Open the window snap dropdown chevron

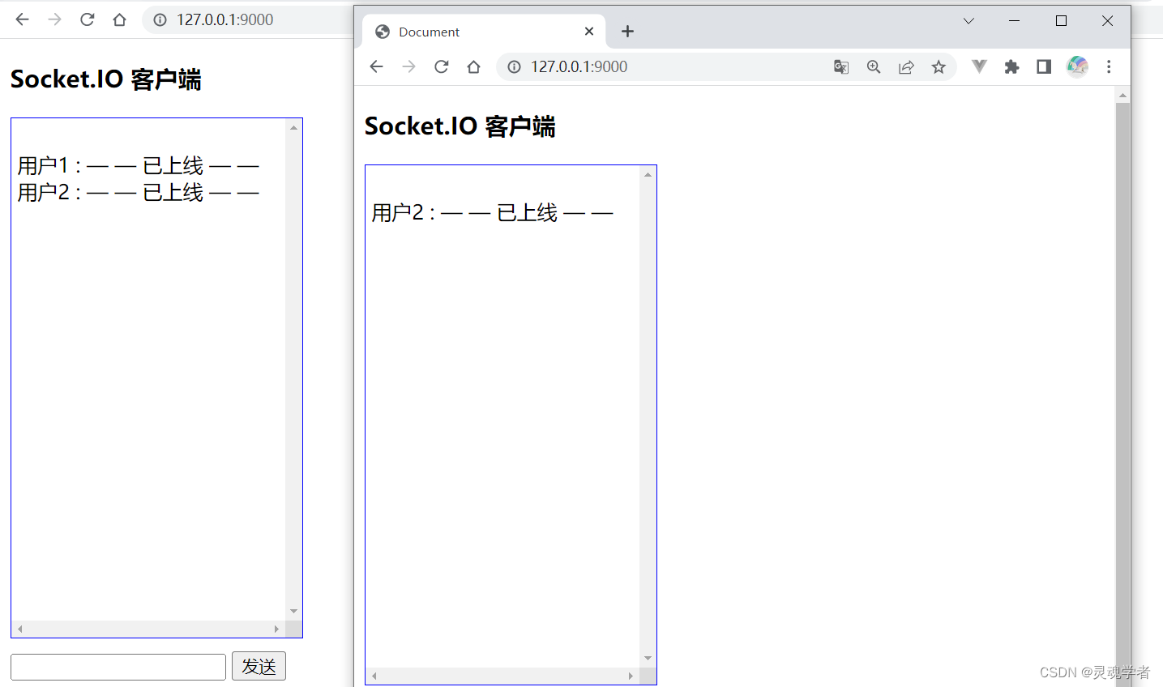[968, 20]
